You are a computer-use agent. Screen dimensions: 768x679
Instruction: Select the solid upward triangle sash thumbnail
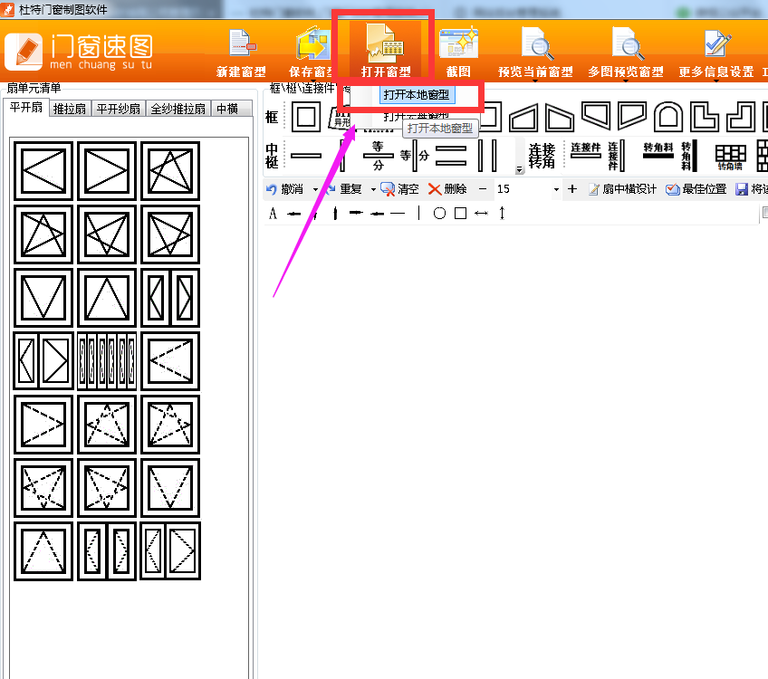click(107, 298)
